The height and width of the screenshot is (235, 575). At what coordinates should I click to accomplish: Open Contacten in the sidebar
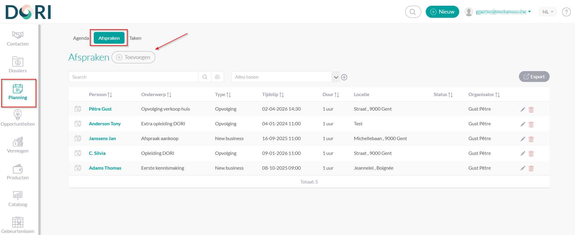[x=17, y=39]
